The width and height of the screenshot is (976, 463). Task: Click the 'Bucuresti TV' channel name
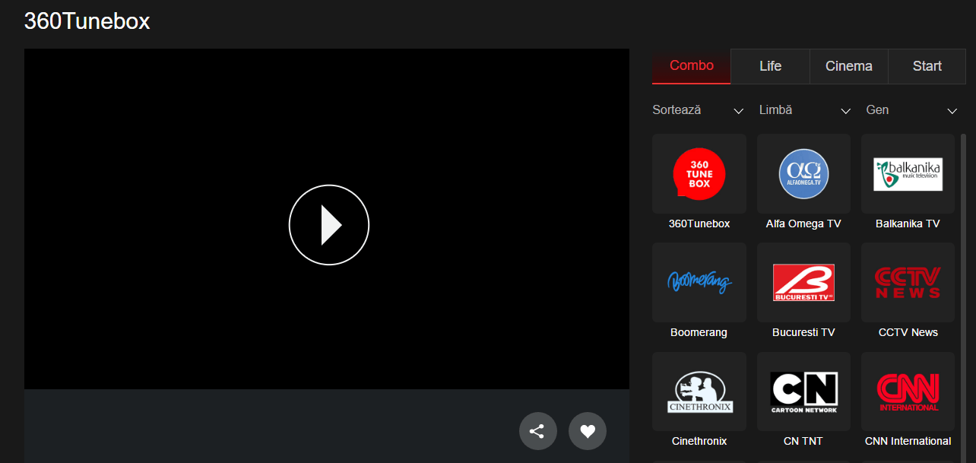coord(803,332)
